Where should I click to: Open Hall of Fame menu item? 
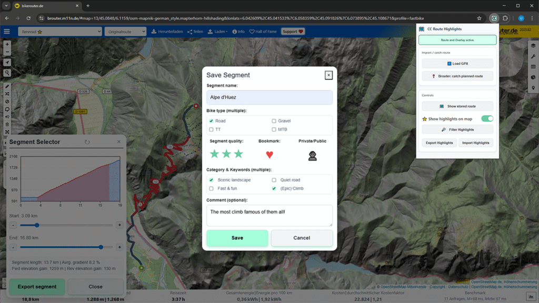[263, 32]
